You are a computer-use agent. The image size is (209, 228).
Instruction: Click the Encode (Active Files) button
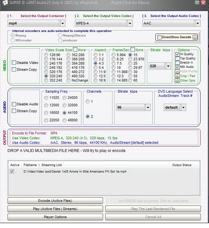coord(55,201)
